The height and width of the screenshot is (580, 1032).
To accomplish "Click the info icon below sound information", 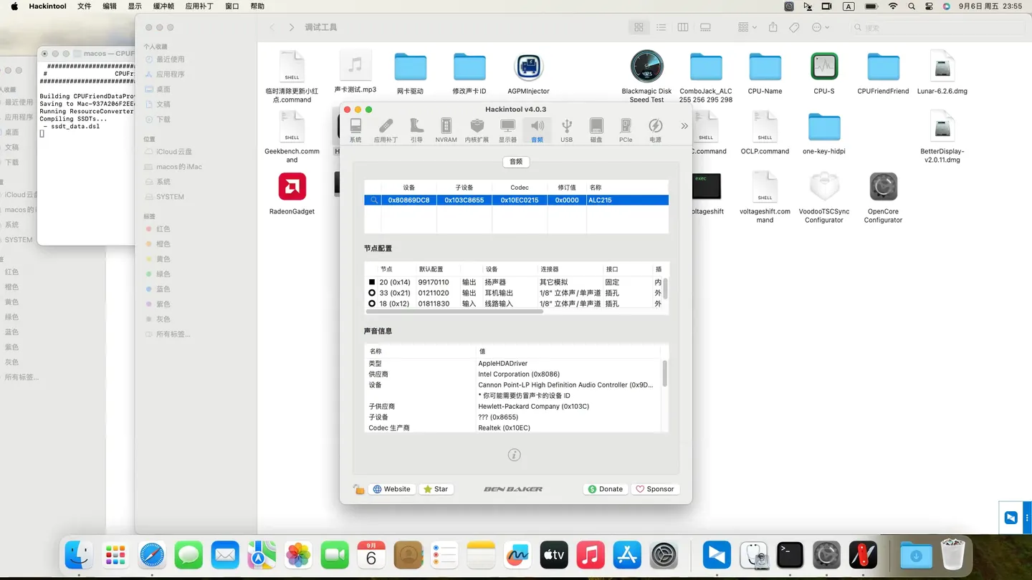I will [x=514, y=455].
